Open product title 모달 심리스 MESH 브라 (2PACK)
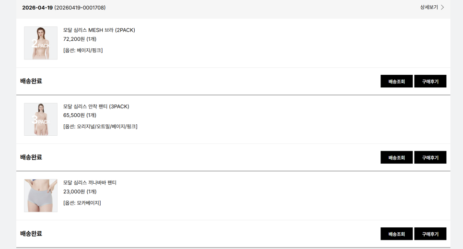This screenshot has width=463, height=249. 99,30
